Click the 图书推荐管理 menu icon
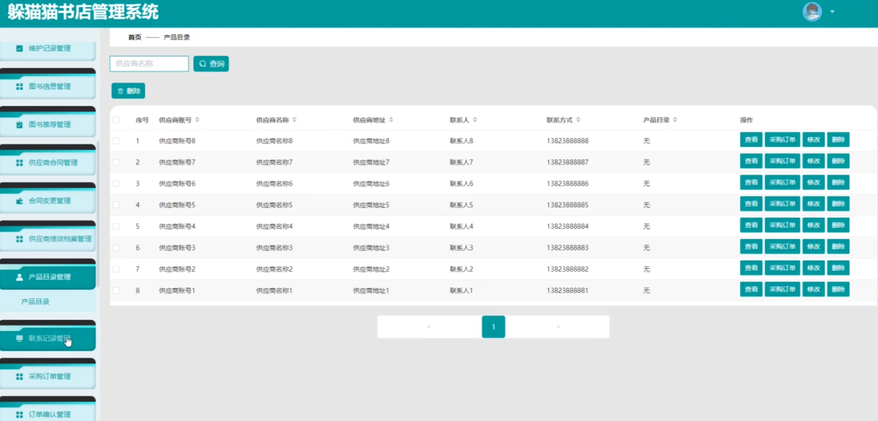878x421 pixels. (x=20, y=125)
